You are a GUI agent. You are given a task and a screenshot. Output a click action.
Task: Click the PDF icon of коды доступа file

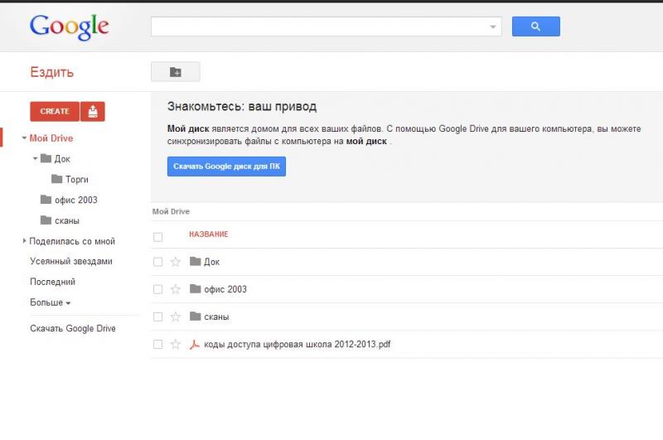[195, 344]
